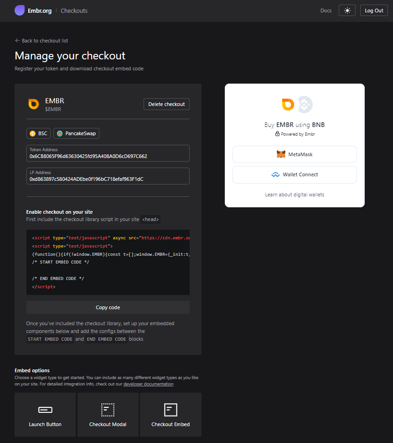Click the Token Address field
The height and width of the screenshot is (443, 393).
tap(108, 153)
